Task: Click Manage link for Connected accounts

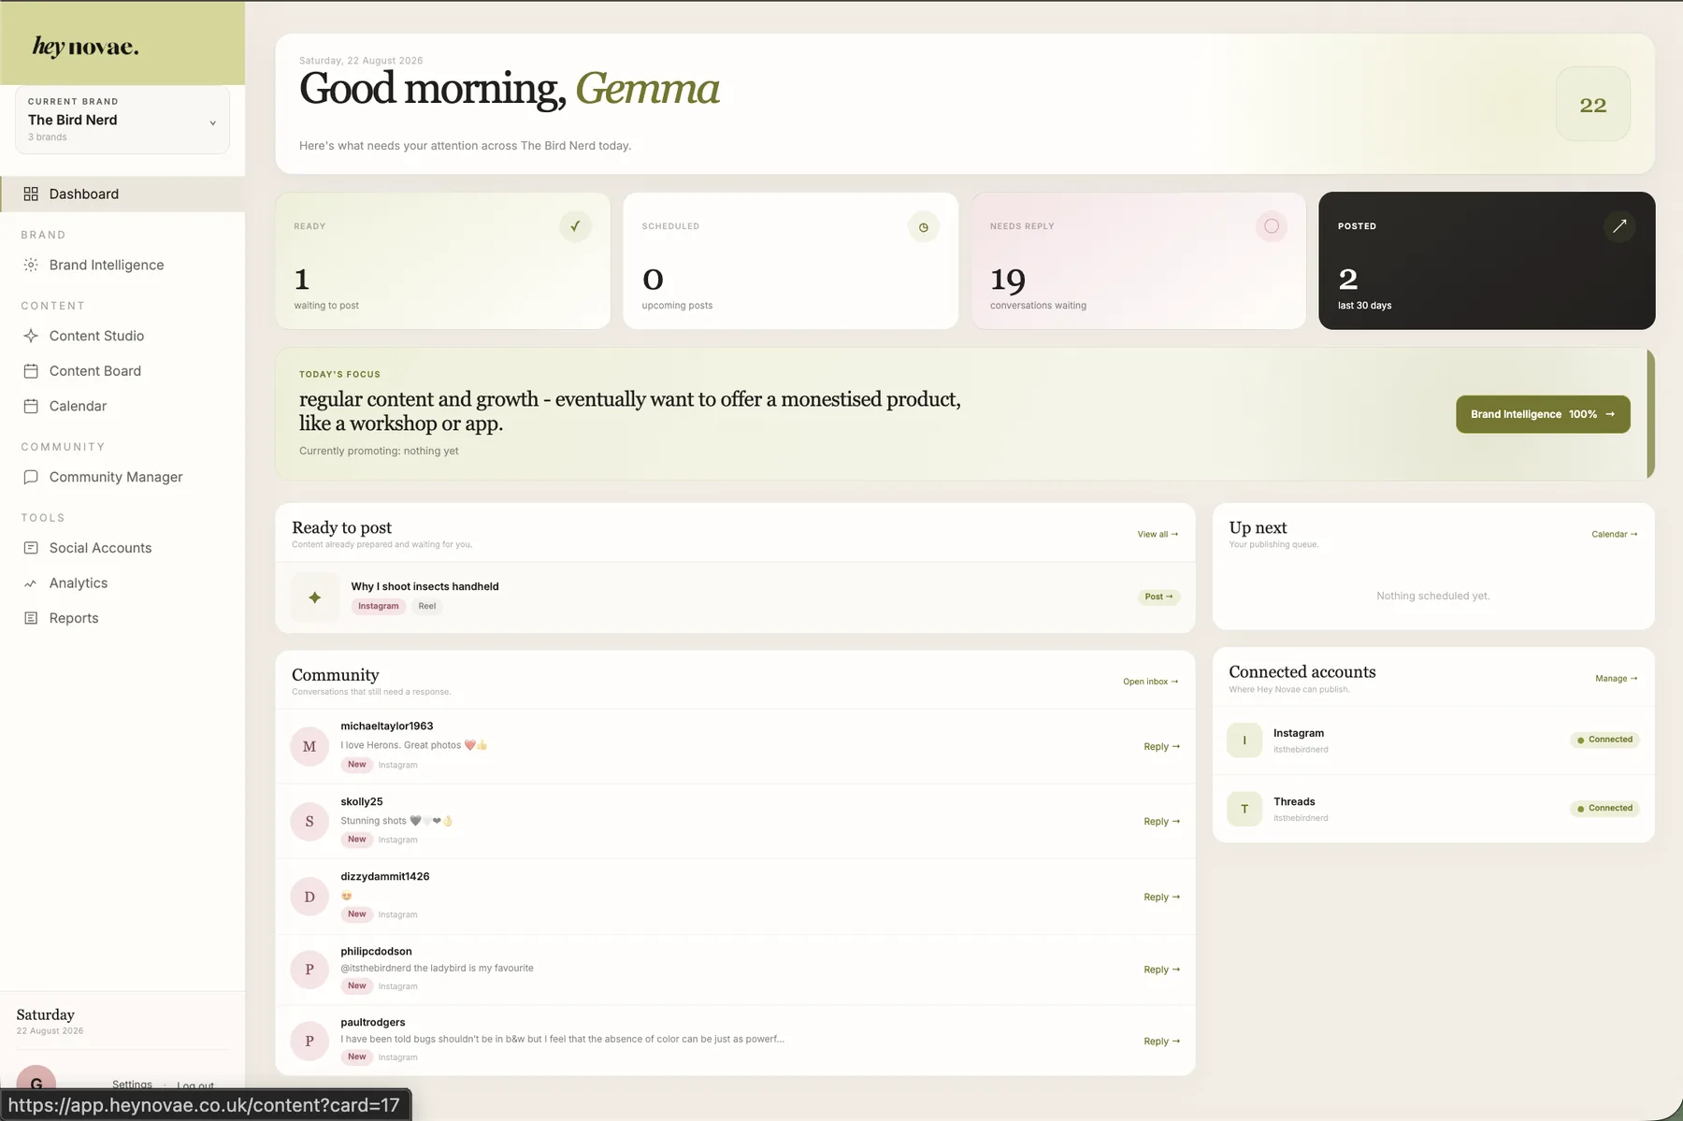Action: [1617, 679]
